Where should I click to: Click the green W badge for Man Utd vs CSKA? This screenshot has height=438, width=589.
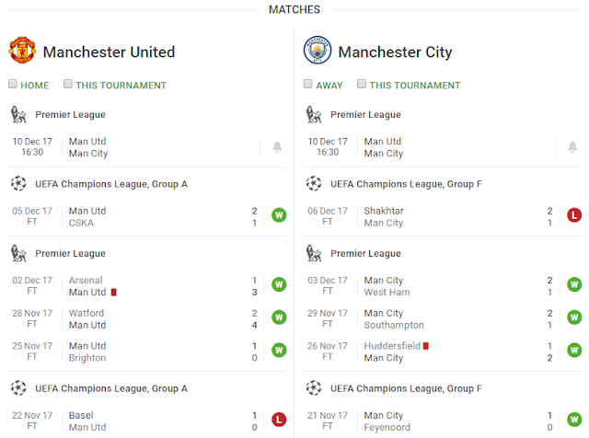click(x=278, y=216)
